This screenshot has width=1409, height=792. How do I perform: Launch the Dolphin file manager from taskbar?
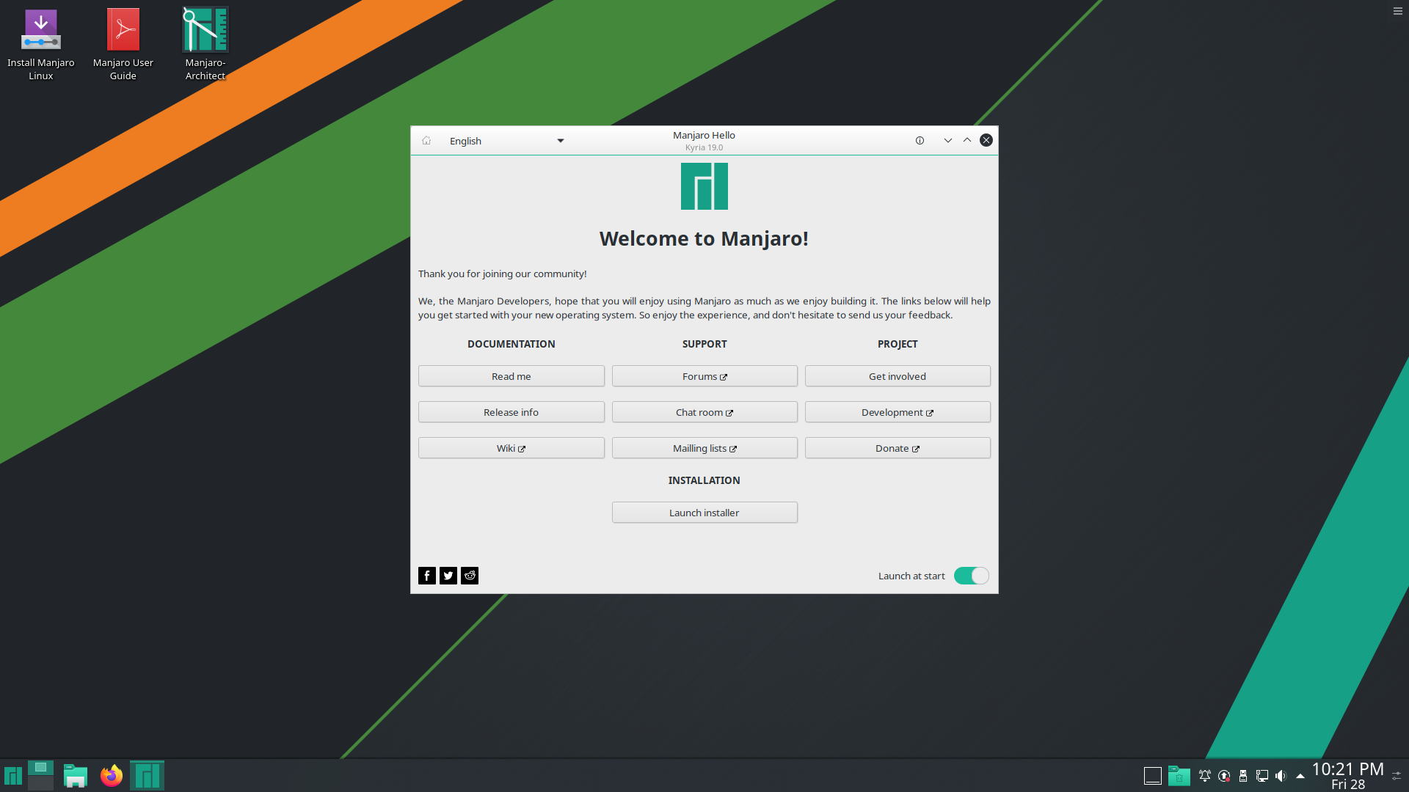point(76,775)
